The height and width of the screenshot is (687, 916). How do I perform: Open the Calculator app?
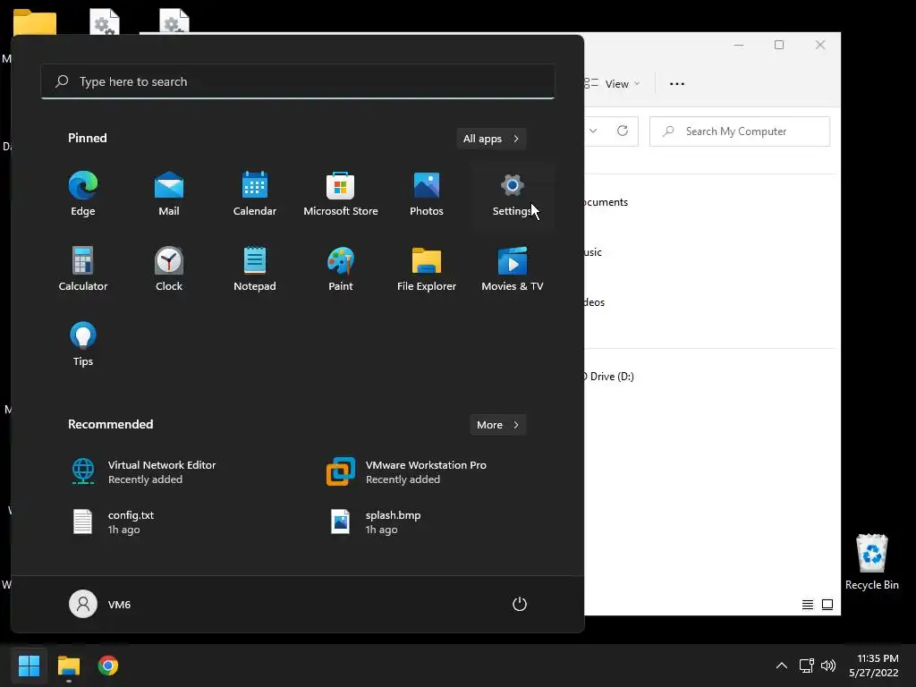tap(83, 269)
